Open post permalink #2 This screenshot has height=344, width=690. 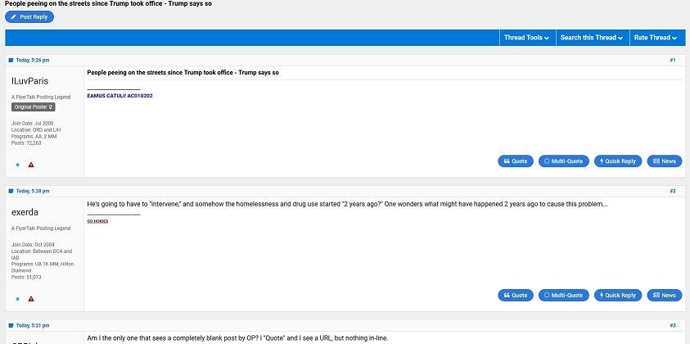[x=672, y=191]
